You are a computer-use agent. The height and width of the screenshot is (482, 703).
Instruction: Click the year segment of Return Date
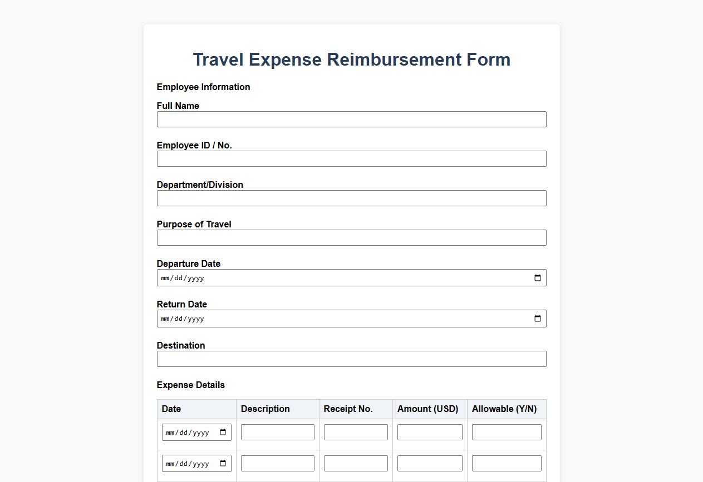(195, 318)
